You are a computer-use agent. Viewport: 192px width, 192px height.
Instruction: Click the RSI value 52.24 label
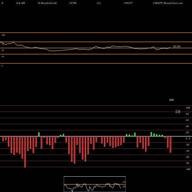pos(176,46)
